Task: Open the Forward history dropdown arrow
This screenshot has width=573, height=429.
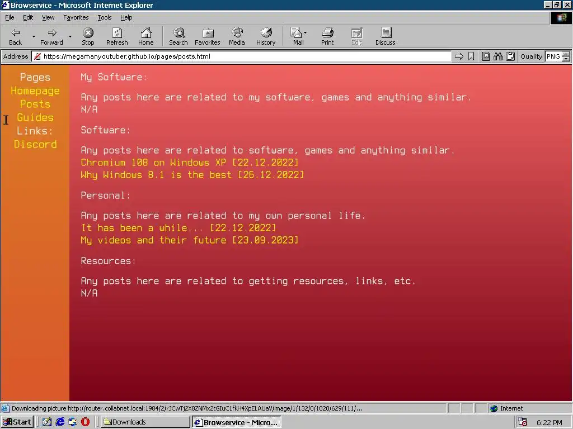Action: 70,36
